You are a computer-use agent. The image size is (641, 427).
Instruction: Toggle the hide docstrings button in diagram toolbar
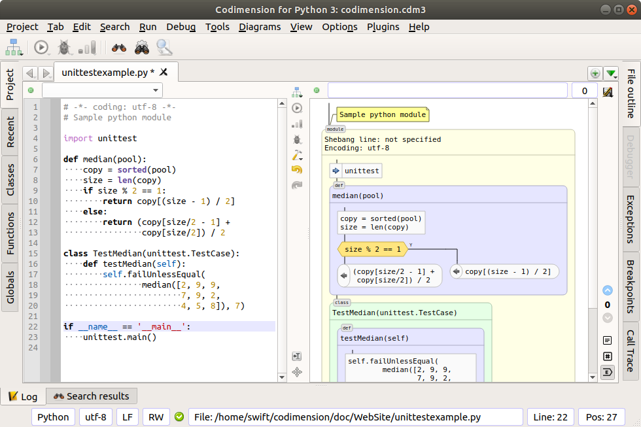tap(608, 341)
